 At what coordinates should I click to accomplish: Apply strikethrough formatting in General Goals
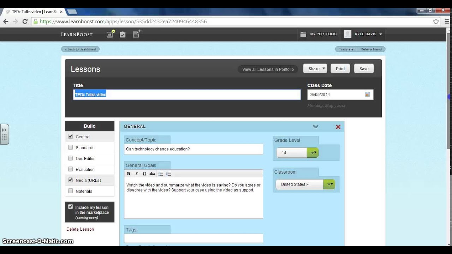coord(152,174)
